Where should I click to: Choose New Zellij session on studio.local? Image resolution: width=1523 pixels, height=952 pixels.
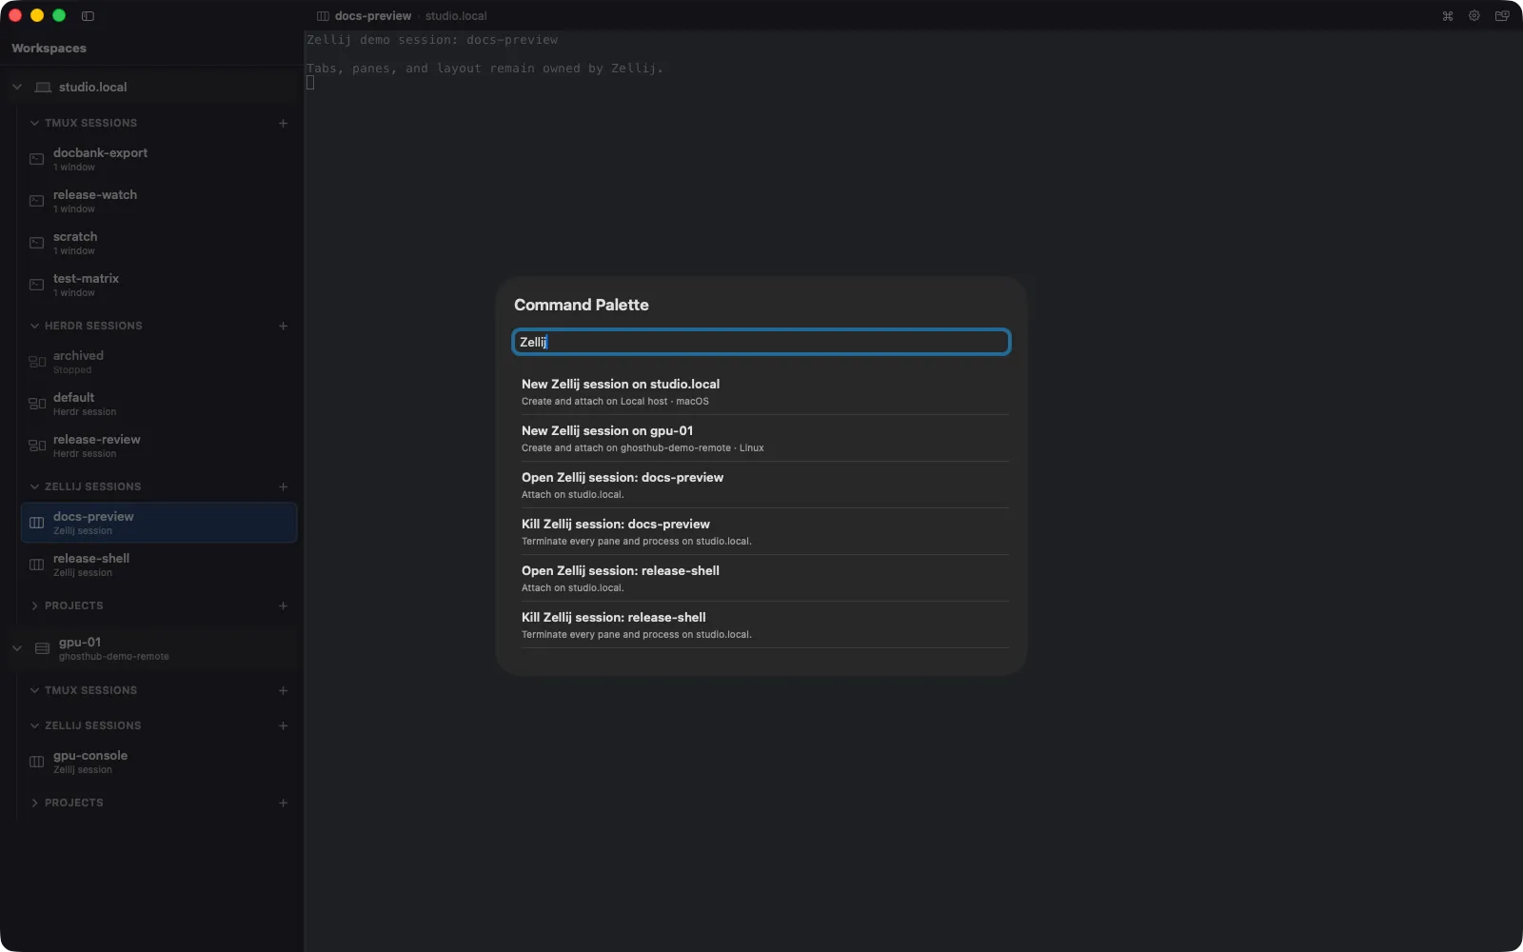point(764,391)
